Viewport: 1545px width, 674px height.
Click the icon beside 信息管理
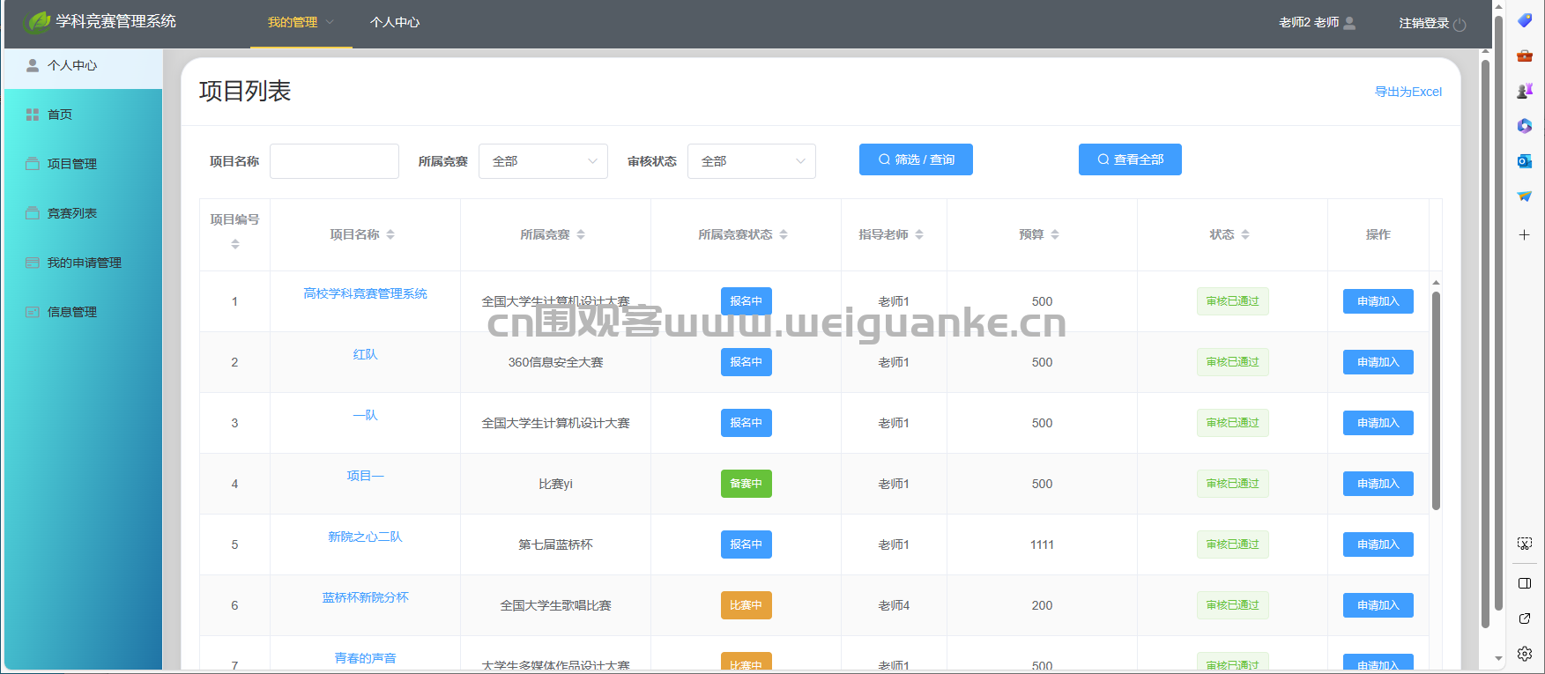point(33,312)
